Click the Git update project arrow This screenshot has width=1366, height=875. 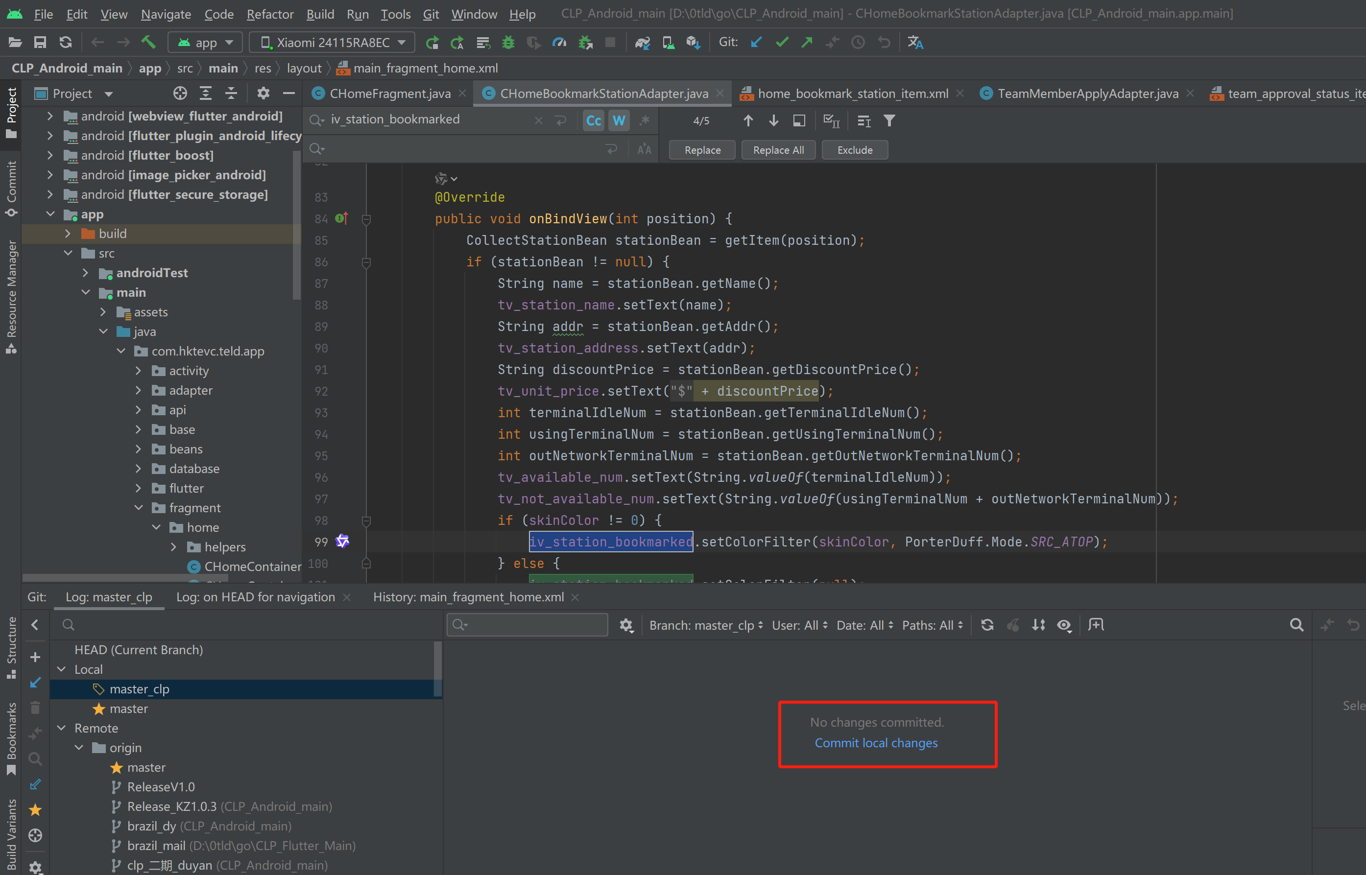[x=756, y=43]
